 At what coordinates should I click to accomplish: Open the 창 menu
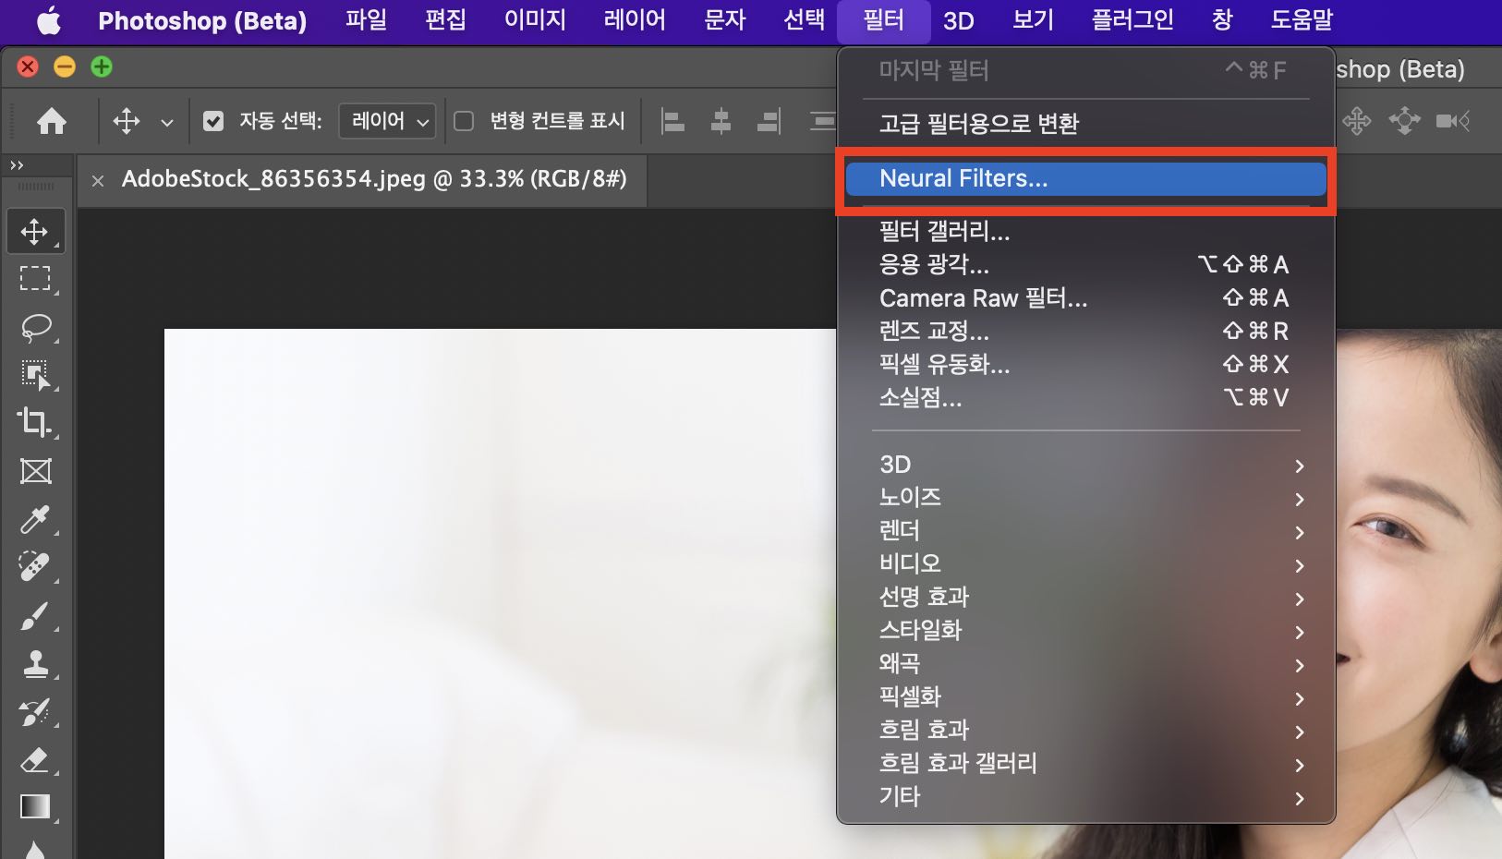[1223, 20]
